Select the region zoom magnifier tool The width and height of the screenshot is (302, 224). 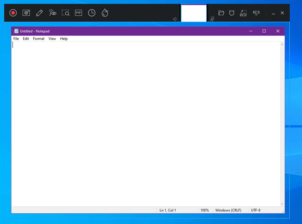tap(65, 13)
